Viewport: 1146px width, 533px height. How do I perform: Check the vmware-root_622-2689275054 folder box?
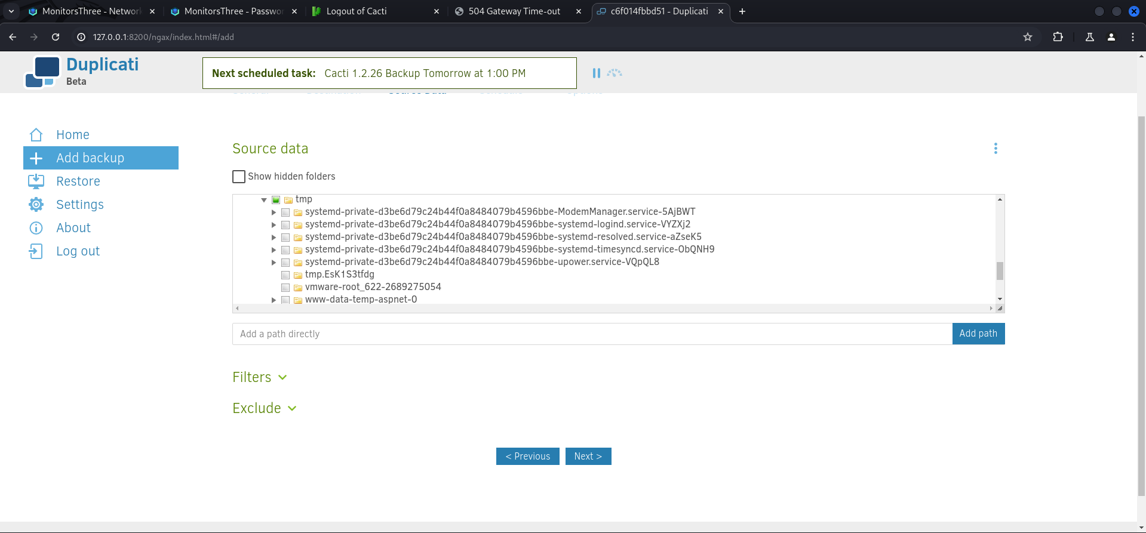click(x=285, y=288)
